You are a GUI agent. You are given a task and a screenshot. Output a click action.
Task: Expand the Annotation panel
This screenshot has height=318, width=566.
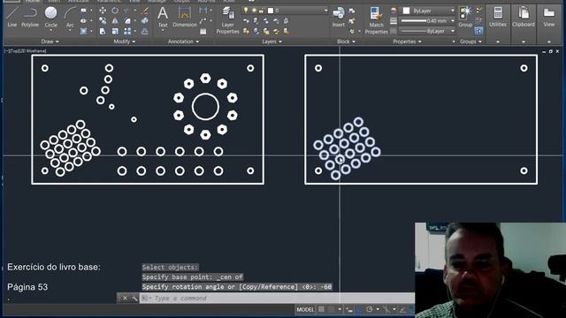[x=183, y=42]
